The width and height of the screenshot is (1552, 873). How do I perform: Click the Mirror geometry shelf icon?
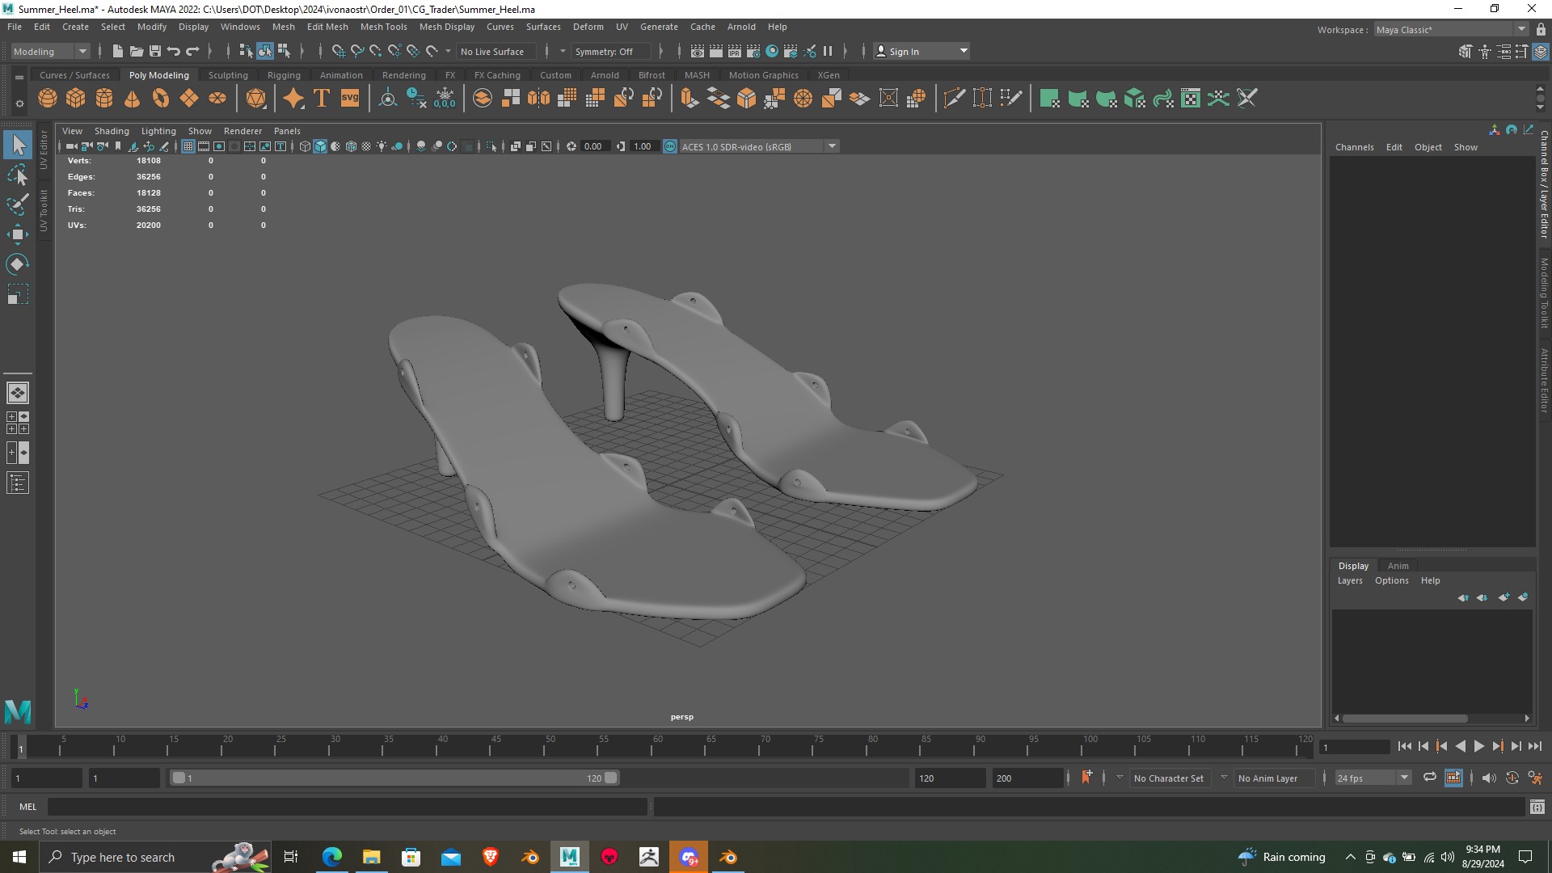point(538,99)
